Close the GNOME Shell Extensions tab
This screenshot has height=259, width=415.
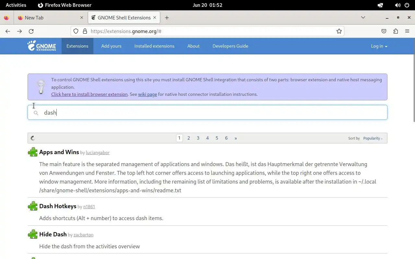155,17
